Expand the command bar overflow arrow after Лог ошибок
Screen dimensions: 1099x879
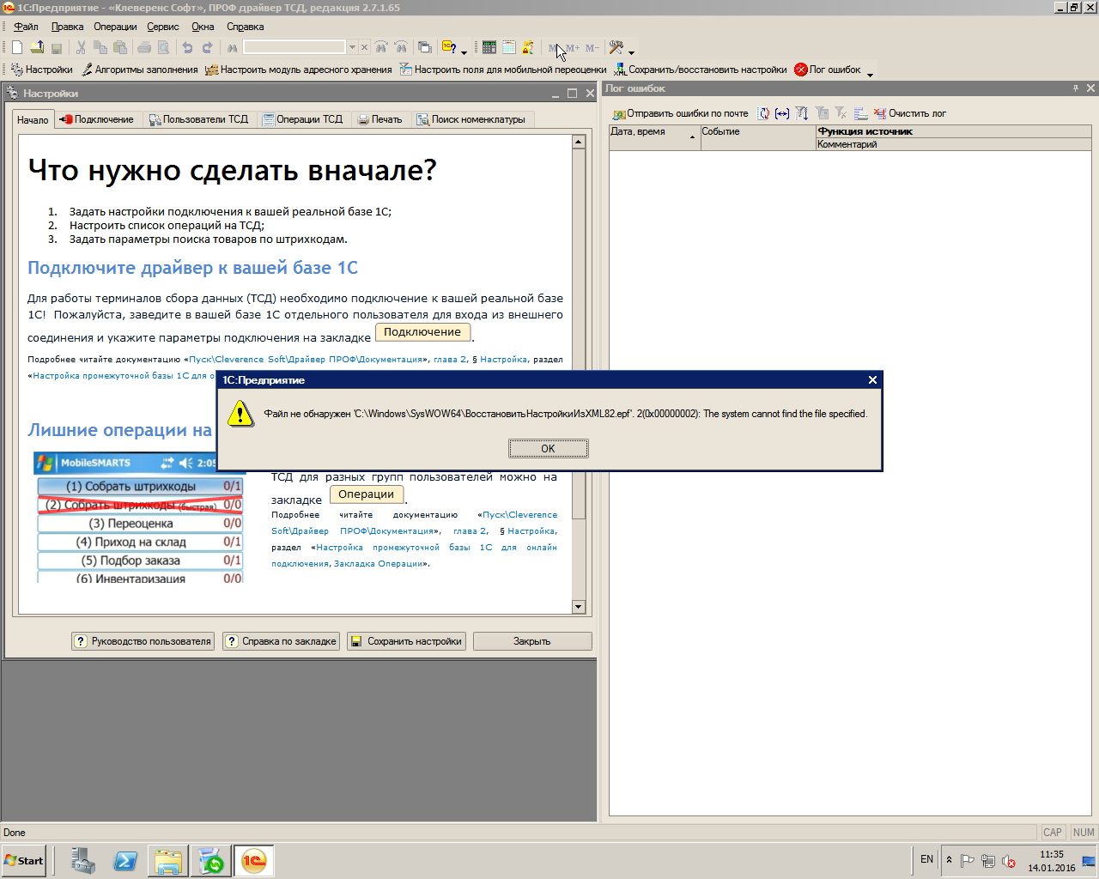pos(870,74)
